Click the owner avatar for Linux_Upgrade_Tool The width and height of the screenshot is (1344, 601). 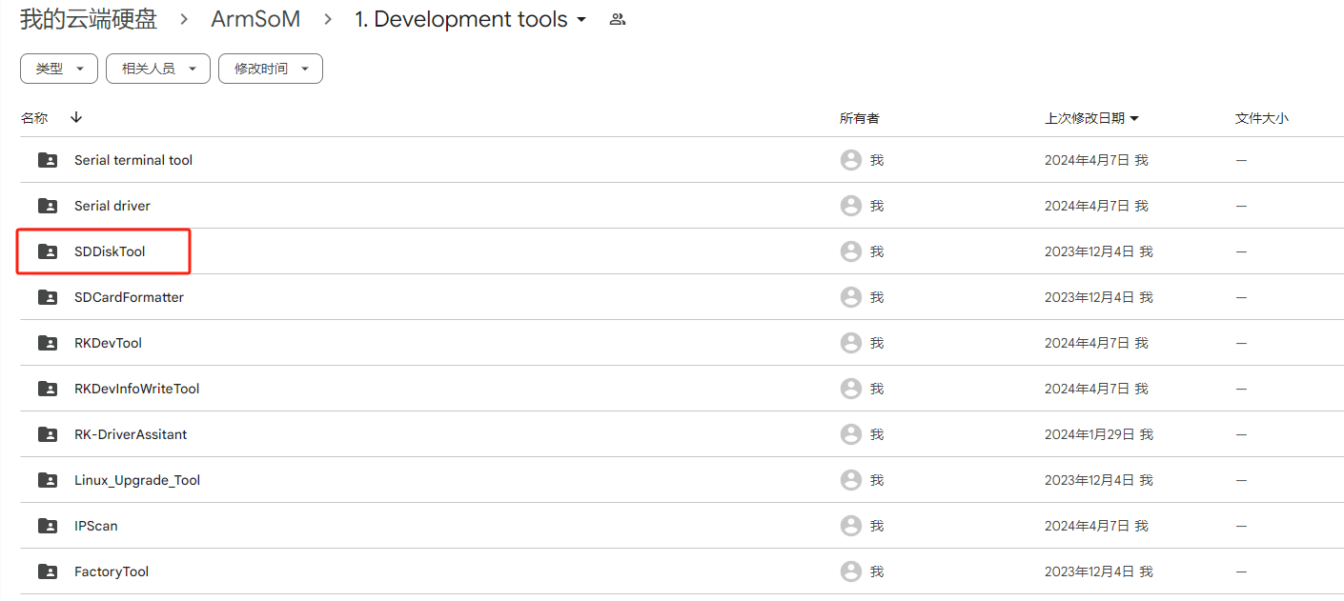[850, 479]
